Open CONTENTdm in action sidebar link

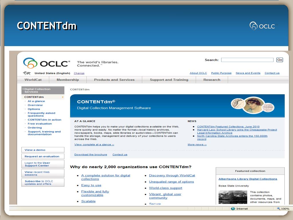(x=44, y=120)
